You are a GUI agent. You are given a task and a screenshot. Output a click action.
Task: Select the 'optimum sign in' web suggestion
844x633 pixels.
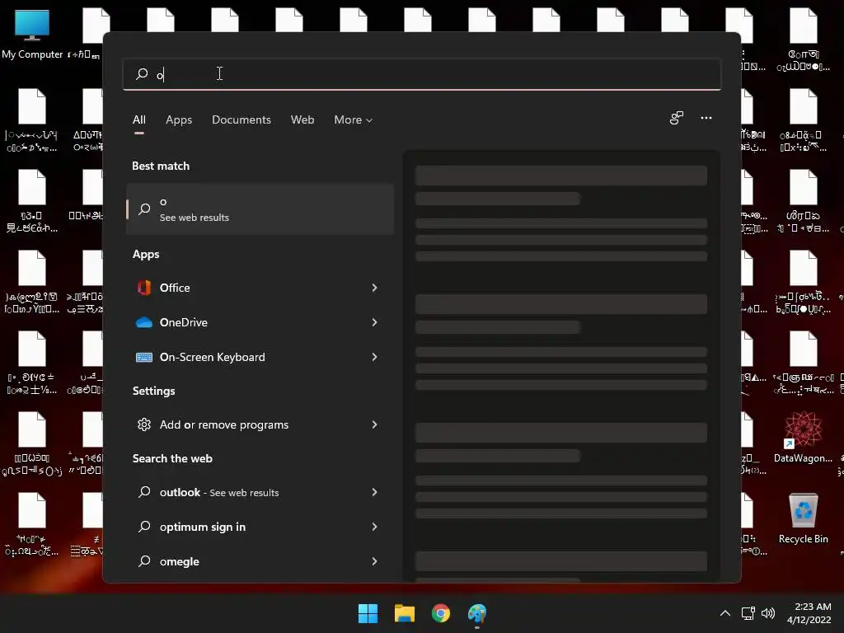coord(260,527)
